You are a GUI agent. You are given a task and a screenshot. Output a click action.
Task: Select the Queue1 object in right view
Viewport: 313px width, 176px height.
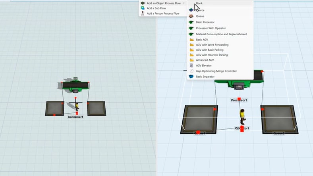[x=200, y=119]
